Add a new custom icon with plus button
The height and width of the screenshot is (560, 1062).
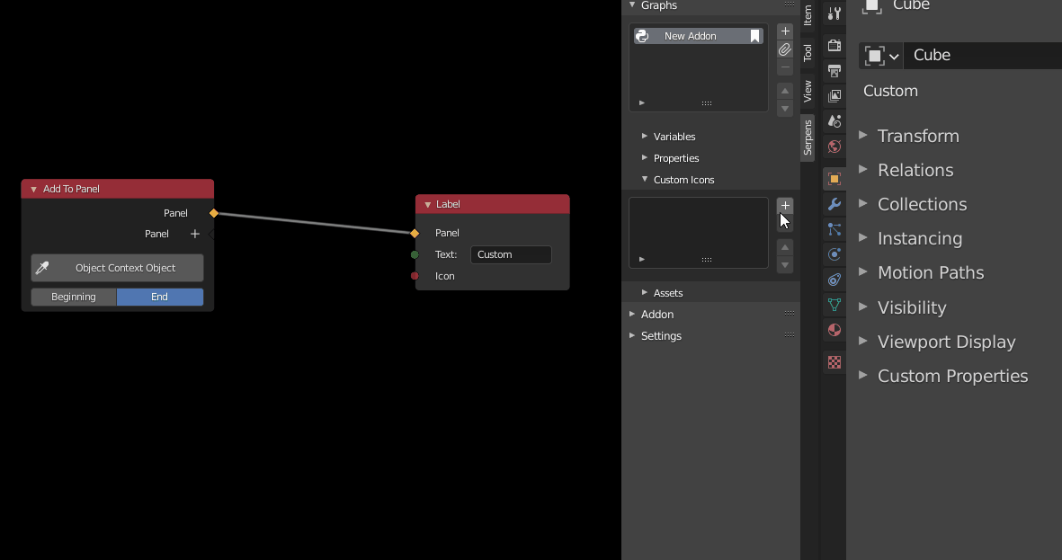(x=784, y=205)
